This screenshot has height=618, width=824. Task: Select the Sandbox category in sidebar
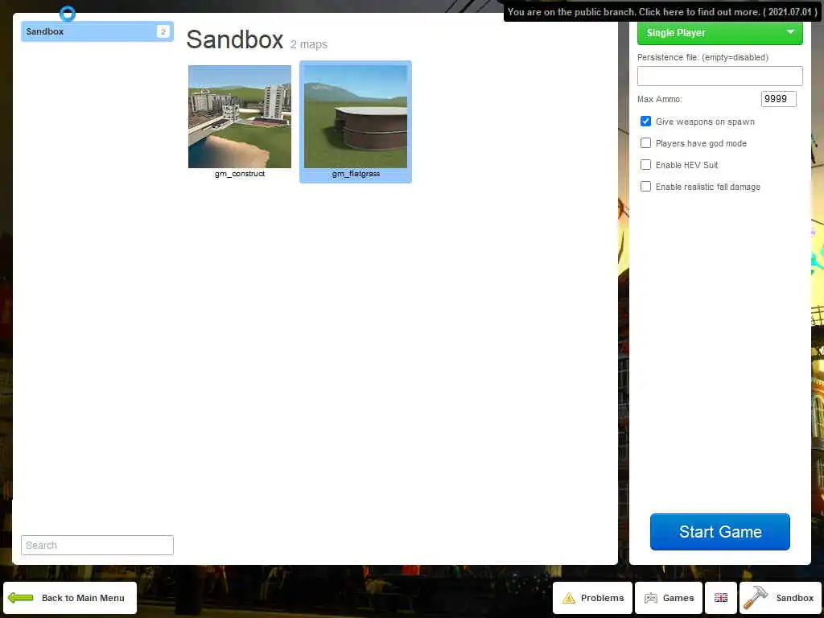(x=97, y=31)
